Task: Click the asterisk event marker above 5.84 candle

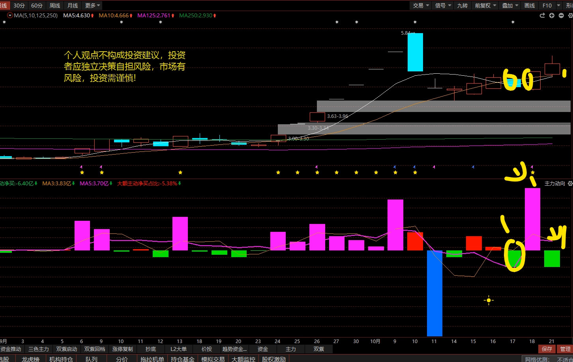Action: click(x=415, y=22)
